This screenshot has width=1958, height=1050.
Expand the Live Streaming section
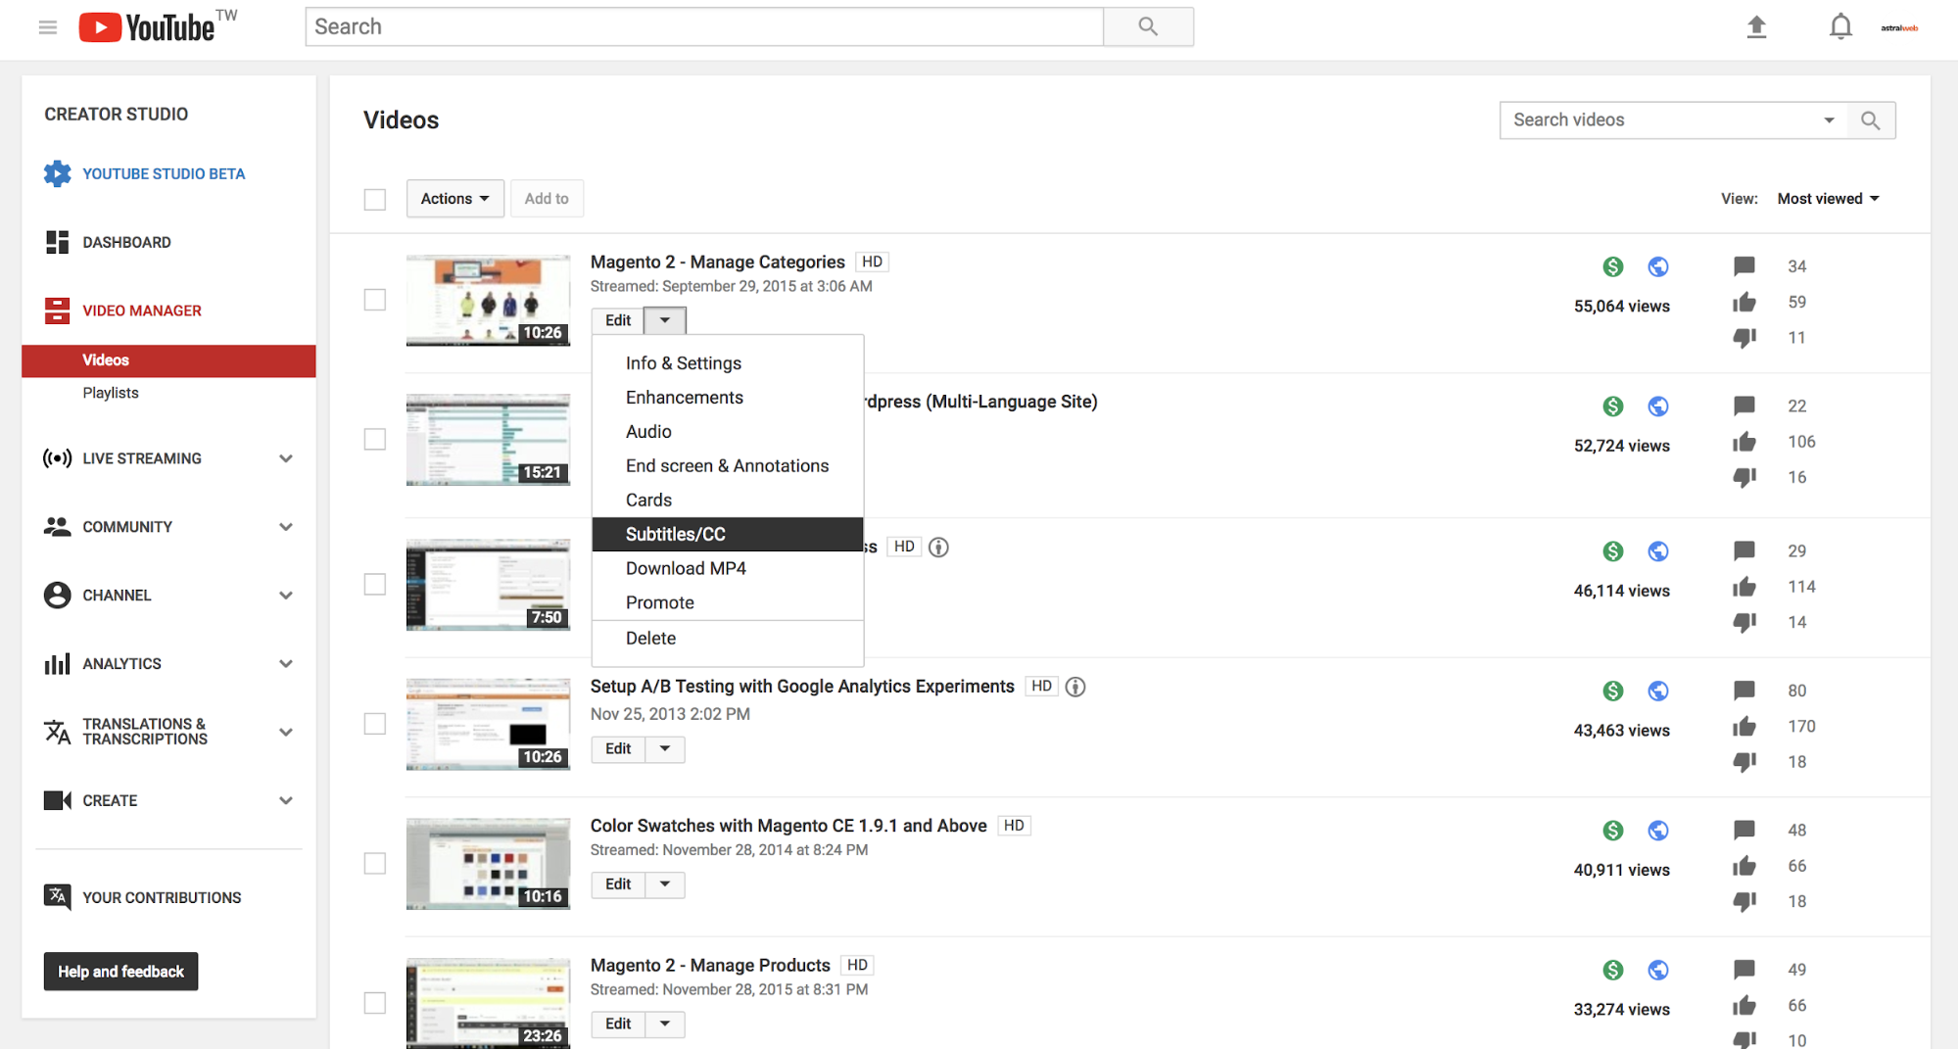[x=285, y=457]
